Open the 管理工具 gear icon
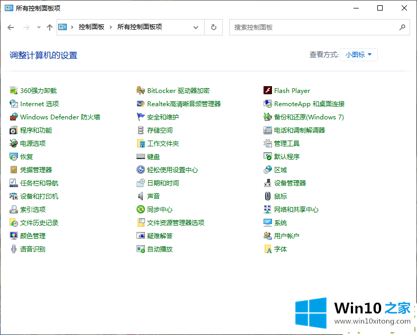This screenshot has height=335, width=417. (268, 143)
